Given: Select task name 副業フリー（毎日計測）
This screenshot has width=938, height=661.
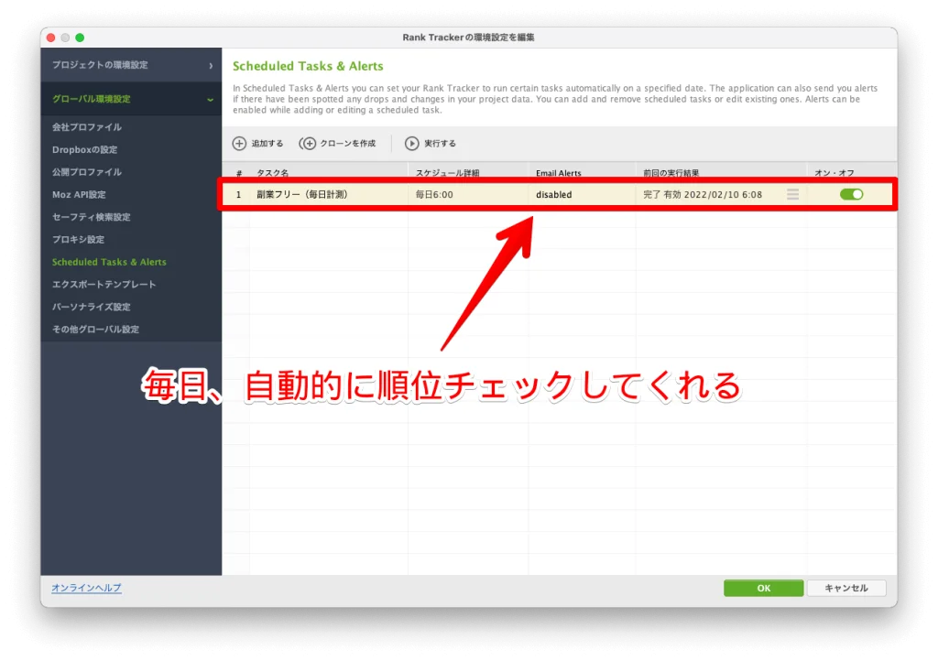Looking at the screenshot, I should point(302,194).
